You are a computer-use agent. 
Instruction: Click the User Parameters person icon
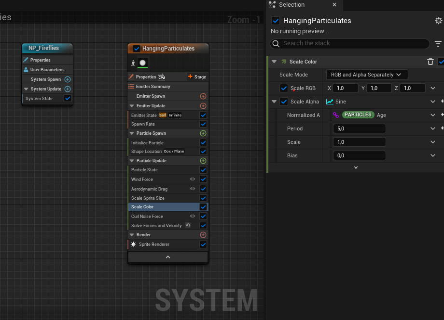26,70
